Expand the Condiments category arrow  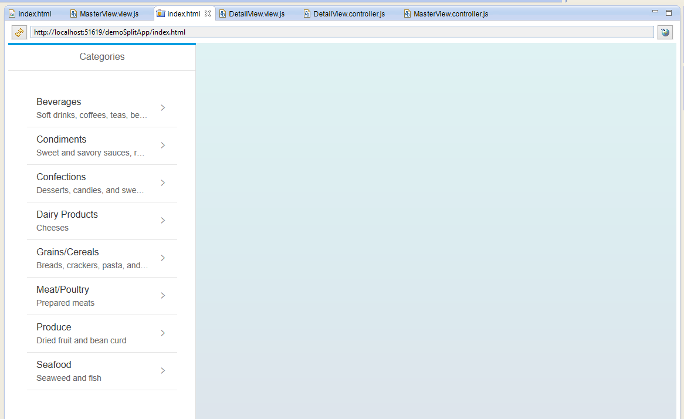click(x=162, y=146)
